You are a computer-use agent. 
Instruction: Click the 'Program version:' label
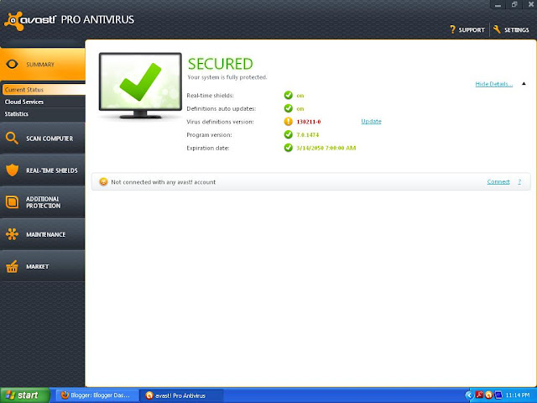click(x=209, y=134)
